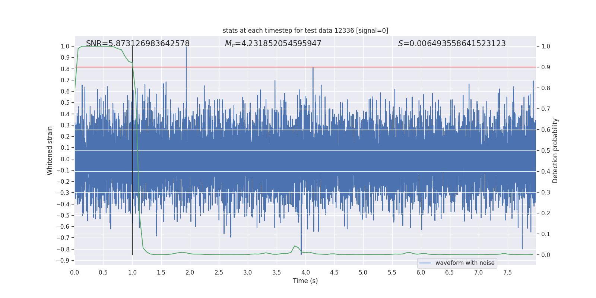596x298 pixels.
Task: Click the 'Detection probability' right axis label
Action: [x=555, y=150]
